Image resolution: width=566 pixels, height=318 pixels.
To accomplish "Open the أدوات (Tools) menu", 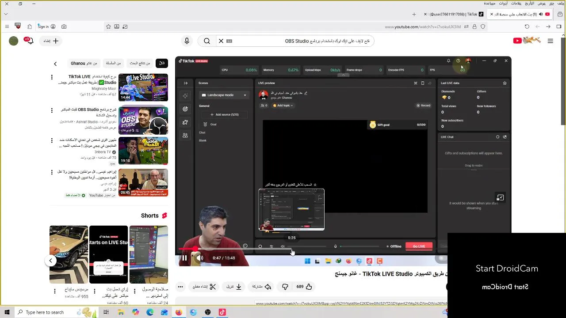I will coord(503,3).
